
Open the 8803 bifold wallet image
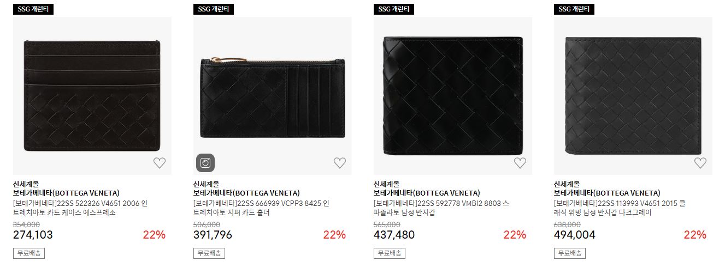coord(453,96)
